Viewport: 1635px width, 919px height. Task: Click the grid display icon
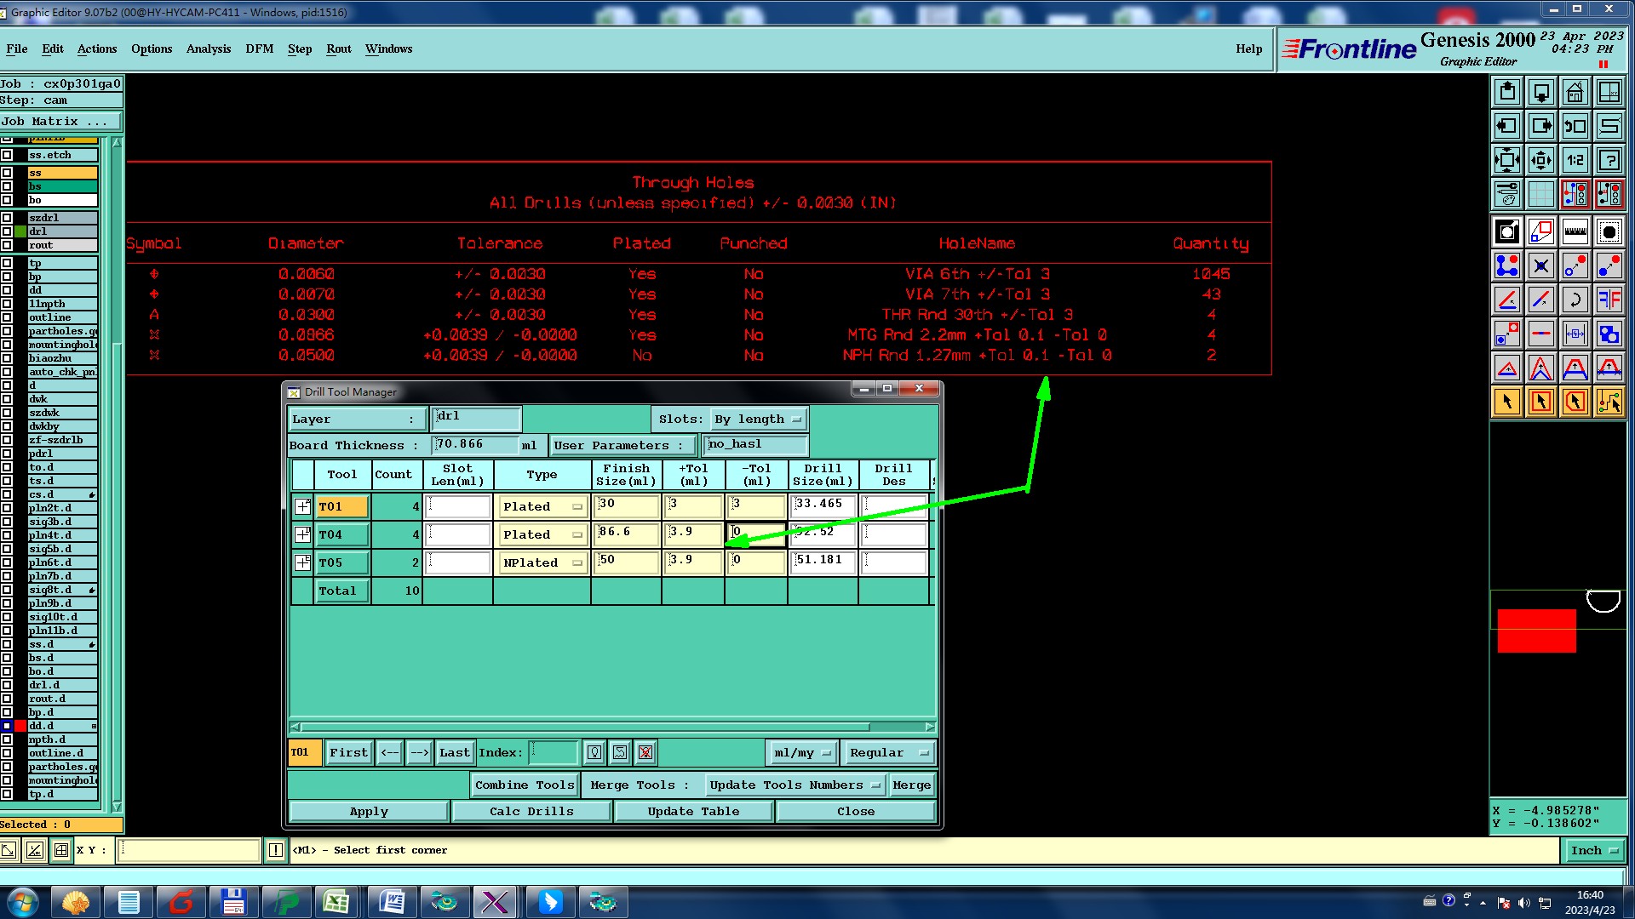point(1540,194)
